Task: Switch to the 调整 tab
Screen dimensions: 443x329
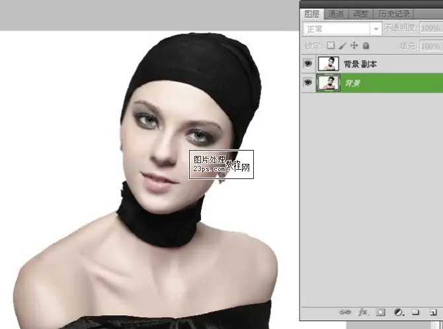Action: tap(360, 13)
